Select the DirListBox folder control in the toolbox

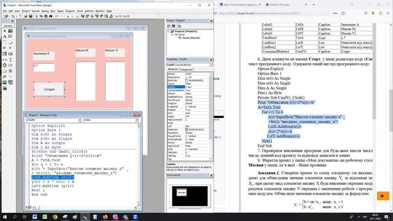4,71
